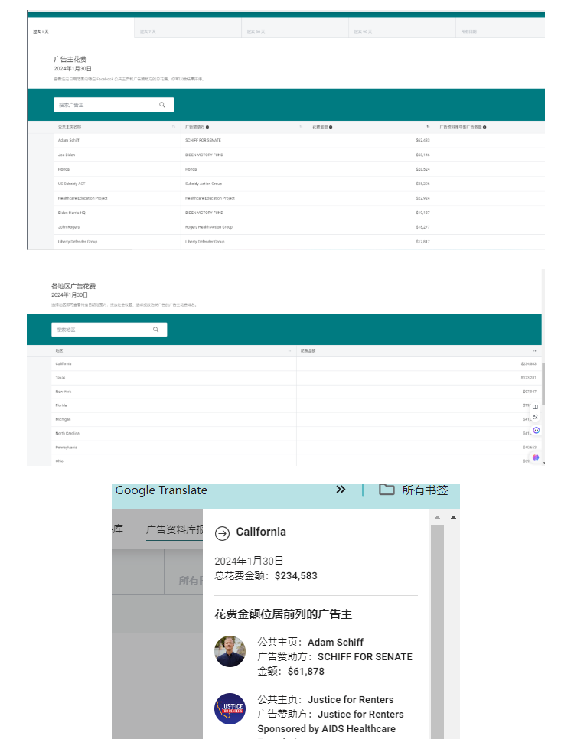Click the New York region row

296,391
